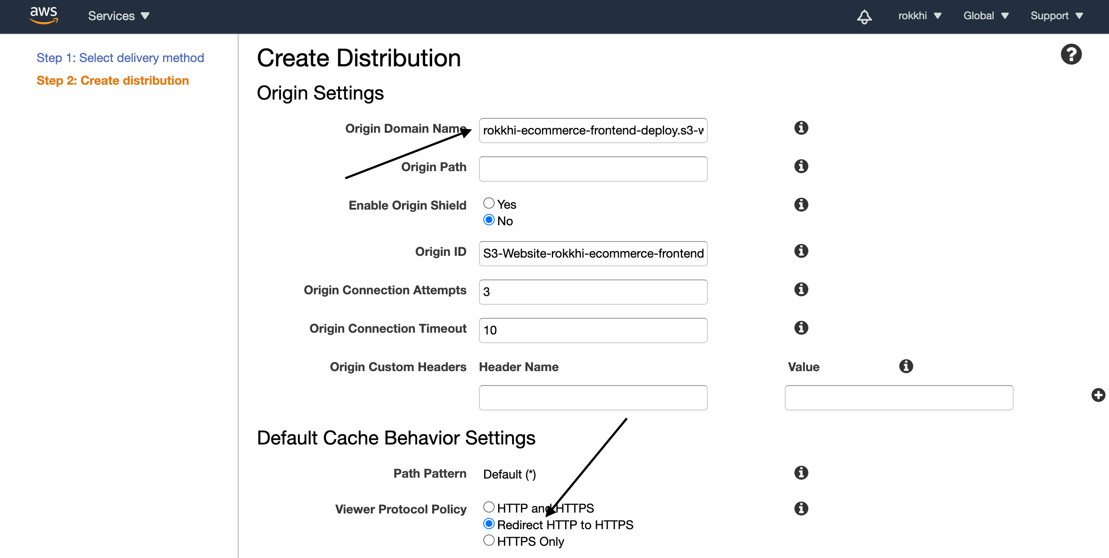Click the AWS logo icon
1109x558 pixels.
[x=44, y=15]
